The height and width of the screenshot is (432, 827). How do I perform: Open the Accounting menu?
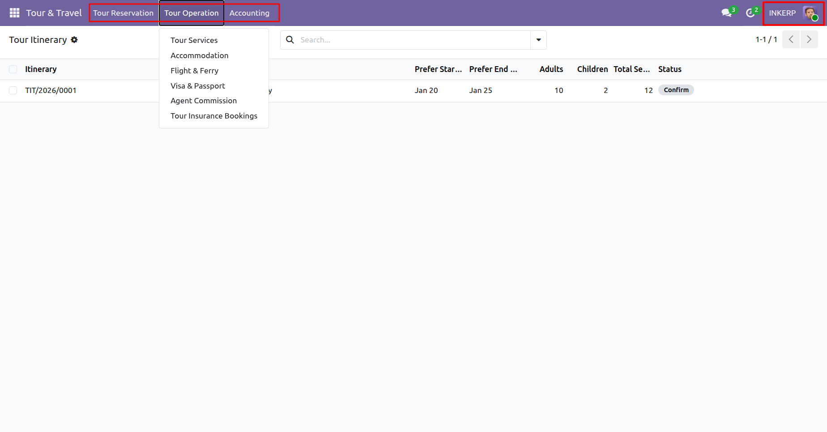point(250,13)
